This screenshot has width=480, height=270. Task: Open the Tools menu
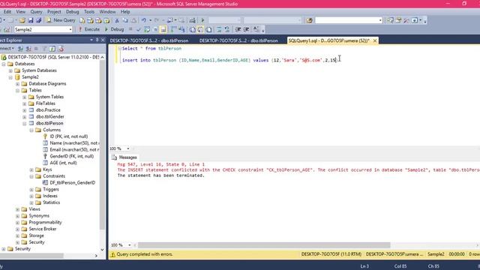click(x=89, y=12)
